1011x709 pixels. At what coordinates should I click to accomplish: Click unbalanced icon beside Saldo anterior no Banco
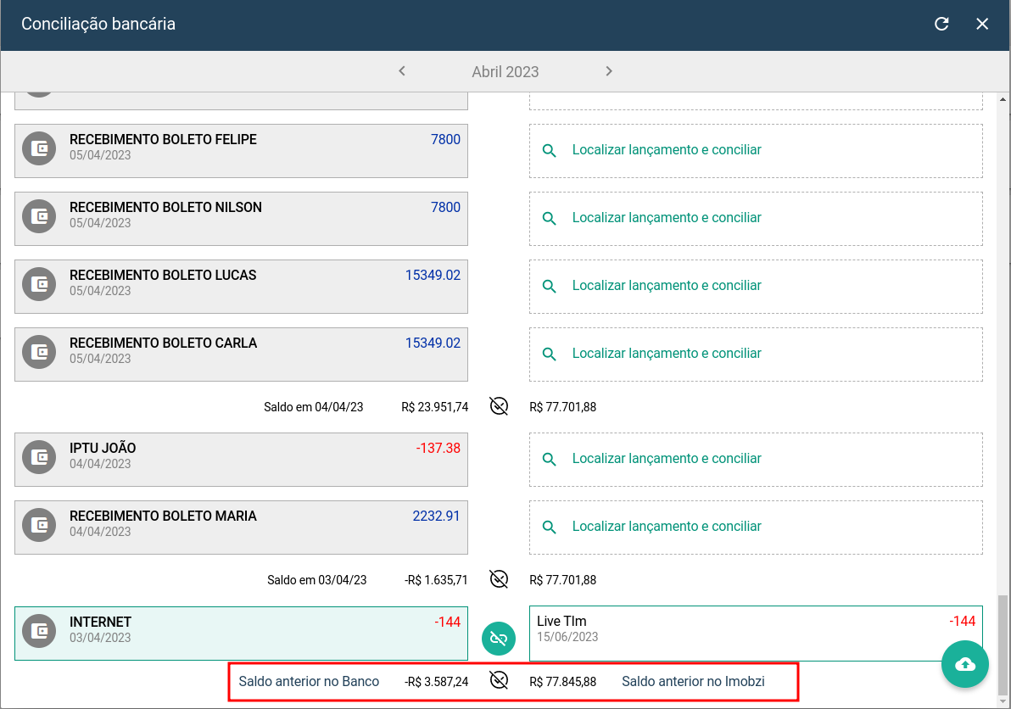[499, 680]
